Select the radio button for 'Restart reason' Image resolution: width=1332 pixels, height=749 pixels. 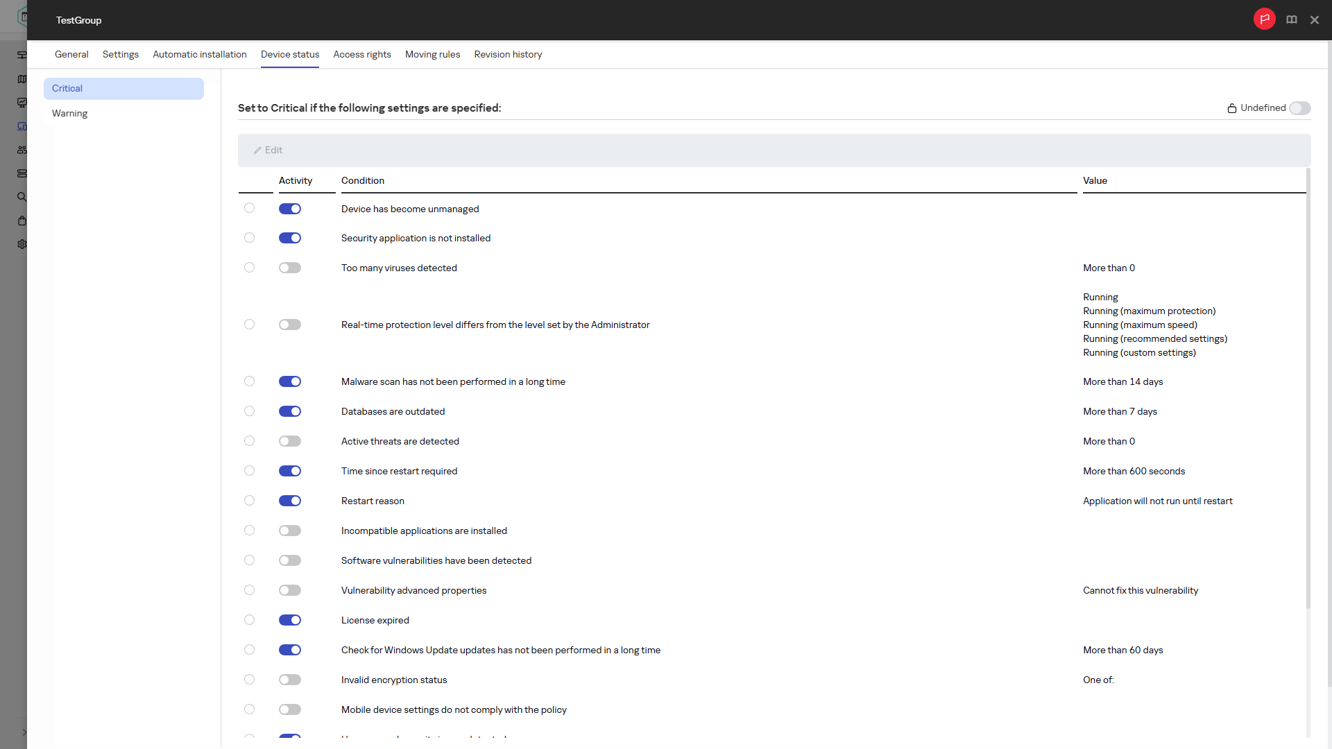point(249,501)
